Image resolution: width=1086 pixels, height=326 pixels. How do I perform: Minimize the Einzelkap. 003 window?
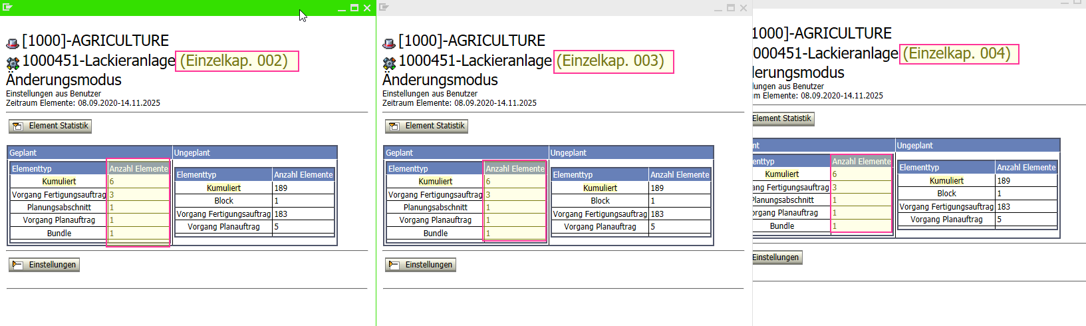coord(718,8)
